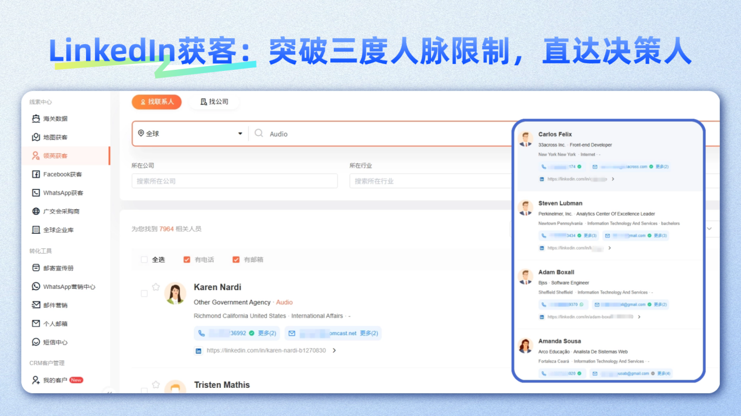This screenshot has width=741, height=416.
Task: Check the 全选 select-all checkbox
Action: (x=144, y=260)
